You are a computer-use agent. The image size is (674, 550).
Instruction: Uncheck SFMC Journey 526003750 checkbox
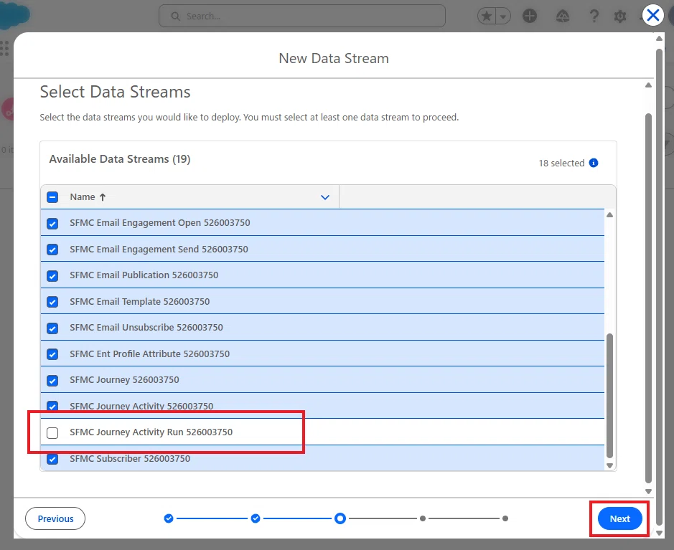pyautogui.click(x=52, y=380)
